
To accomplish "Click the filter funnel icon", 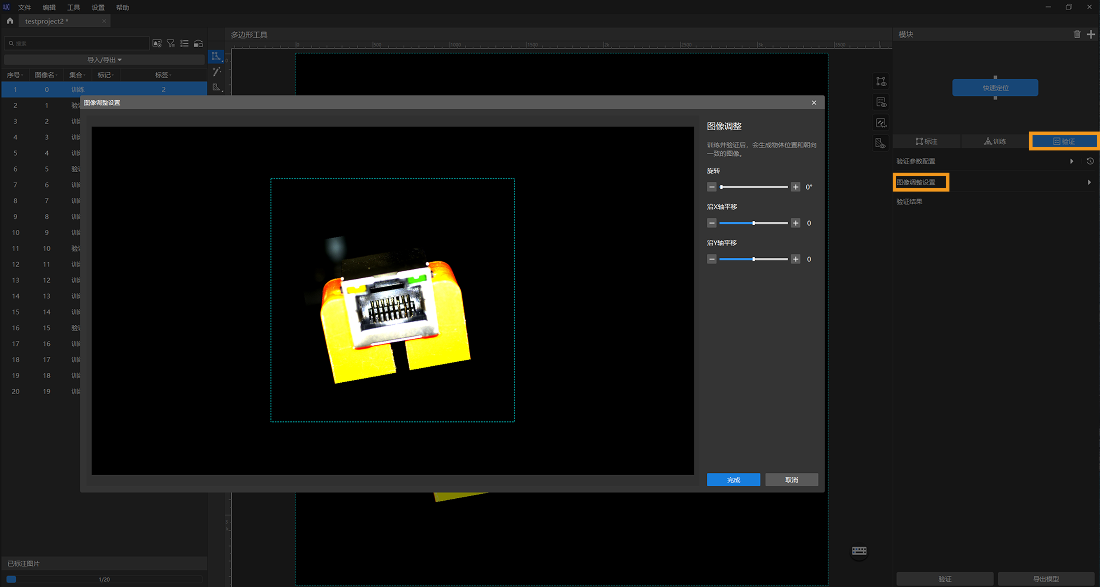I will pos(171,44).
